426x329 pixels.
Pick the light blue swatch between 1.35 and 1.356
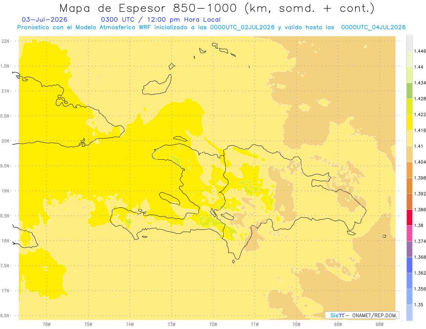point(409,297)
